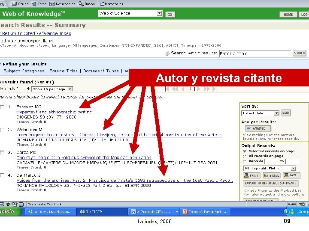Click info icon beside Search within results
The width and height of the screenshot is (309, 231).
pos(167,53)
